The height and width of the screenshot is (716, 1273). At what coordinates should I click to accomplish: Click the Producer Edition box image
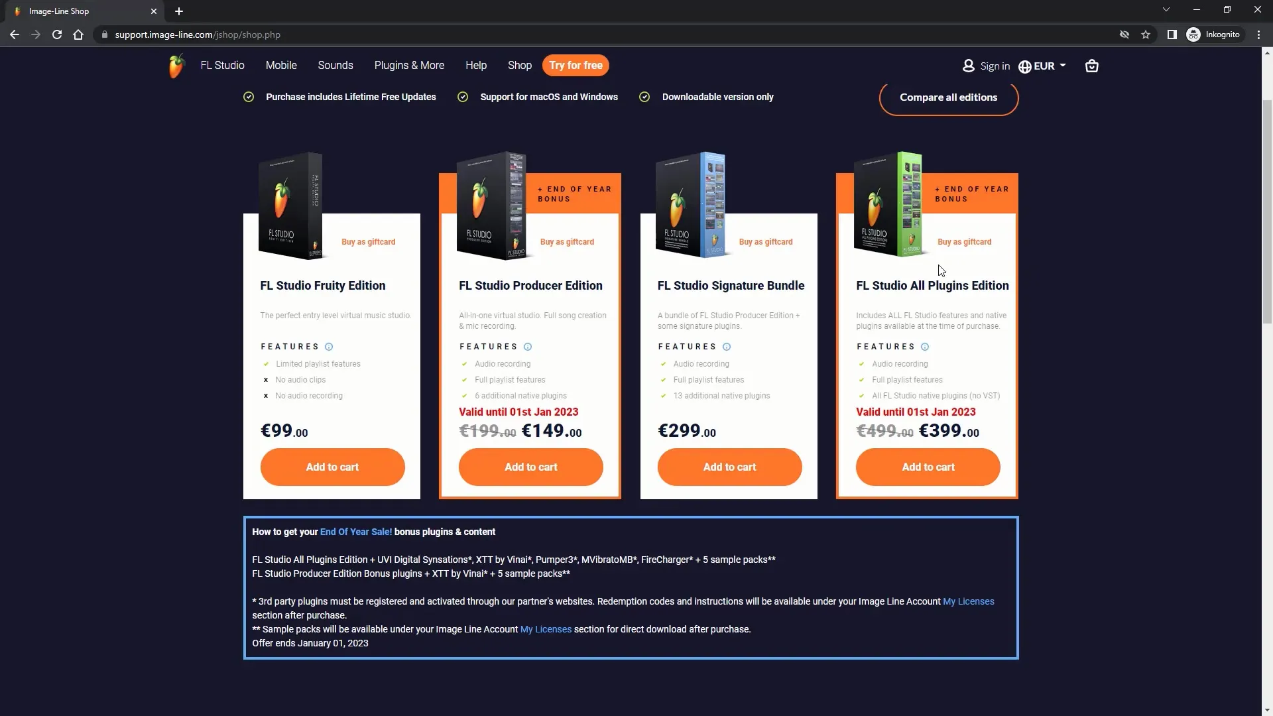click(491, 206)
